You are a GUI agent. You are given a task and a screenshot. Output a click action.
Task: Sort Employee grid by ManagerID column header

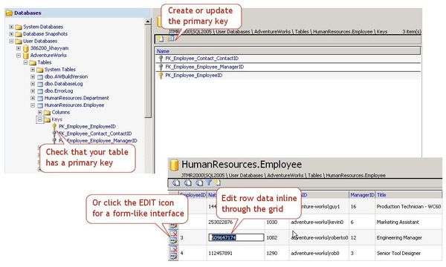pos(362,195)
